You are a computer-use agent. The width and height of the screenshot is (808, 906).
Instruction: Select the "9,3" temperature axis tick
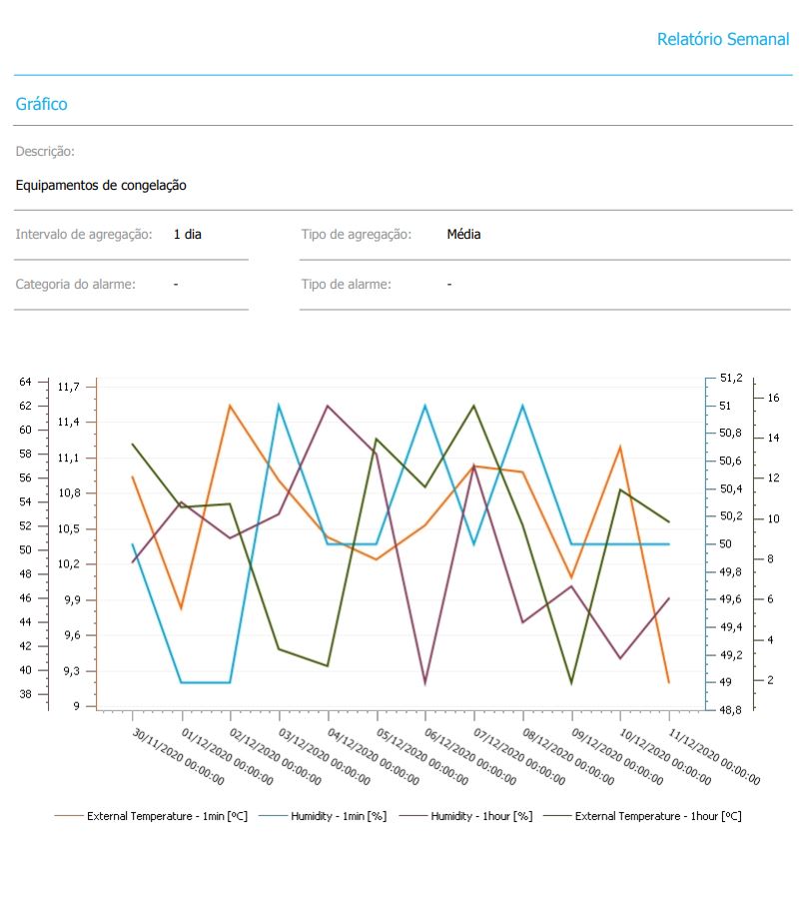pyautogui.click(x=72, y=671)
